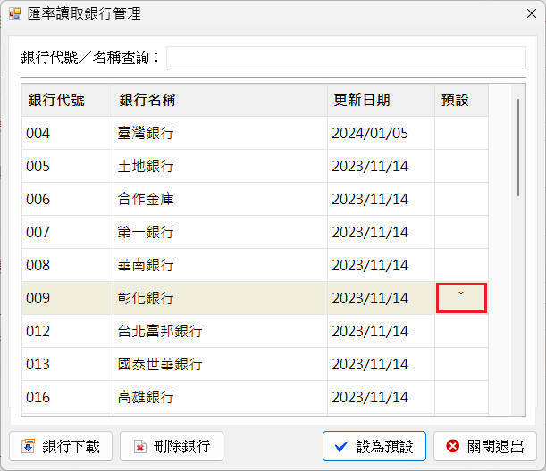Click the update date in 彰化銀行 row

[370, 298]
